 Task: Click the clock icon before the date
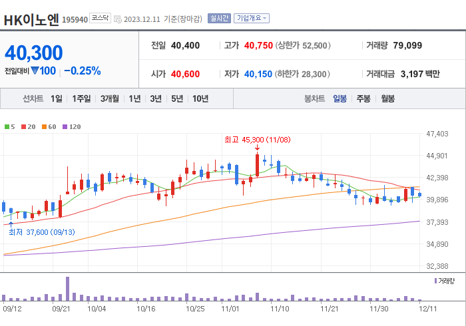point(118,19)
